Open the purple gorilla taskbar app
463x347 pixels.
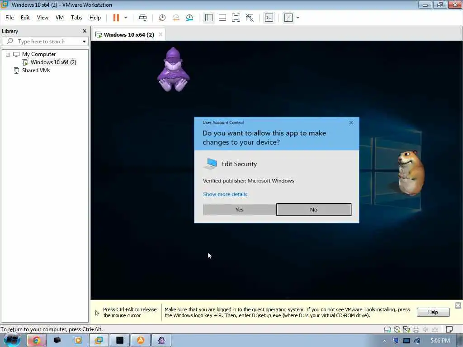tap(161, 341)
